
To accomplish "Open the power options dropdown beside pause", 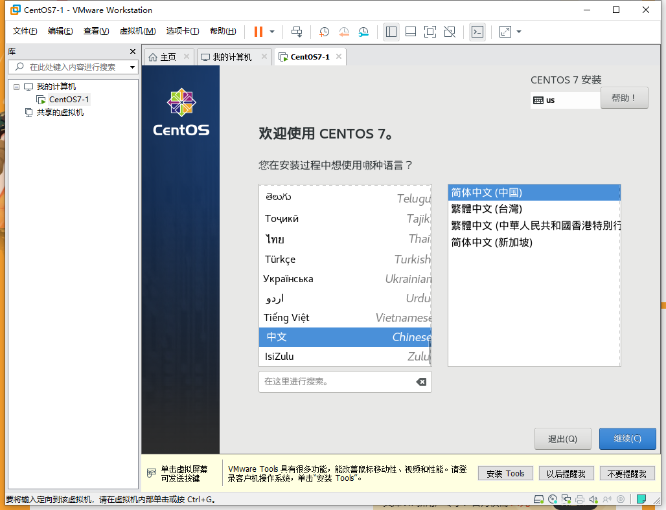I will point(272,32).
